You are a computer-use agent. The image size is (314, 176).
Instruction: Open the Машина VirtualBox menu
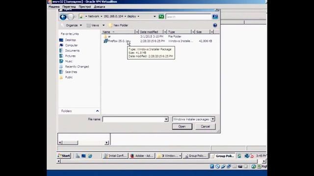pyautogui.click(x=54, y=7)
